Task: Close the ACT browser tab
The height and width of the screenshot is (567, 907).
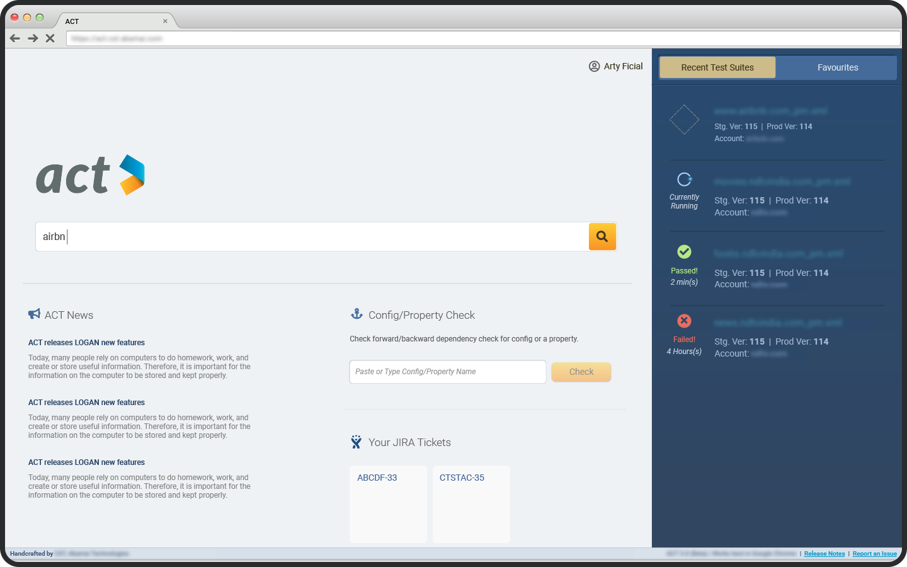Action: [165, 21]
